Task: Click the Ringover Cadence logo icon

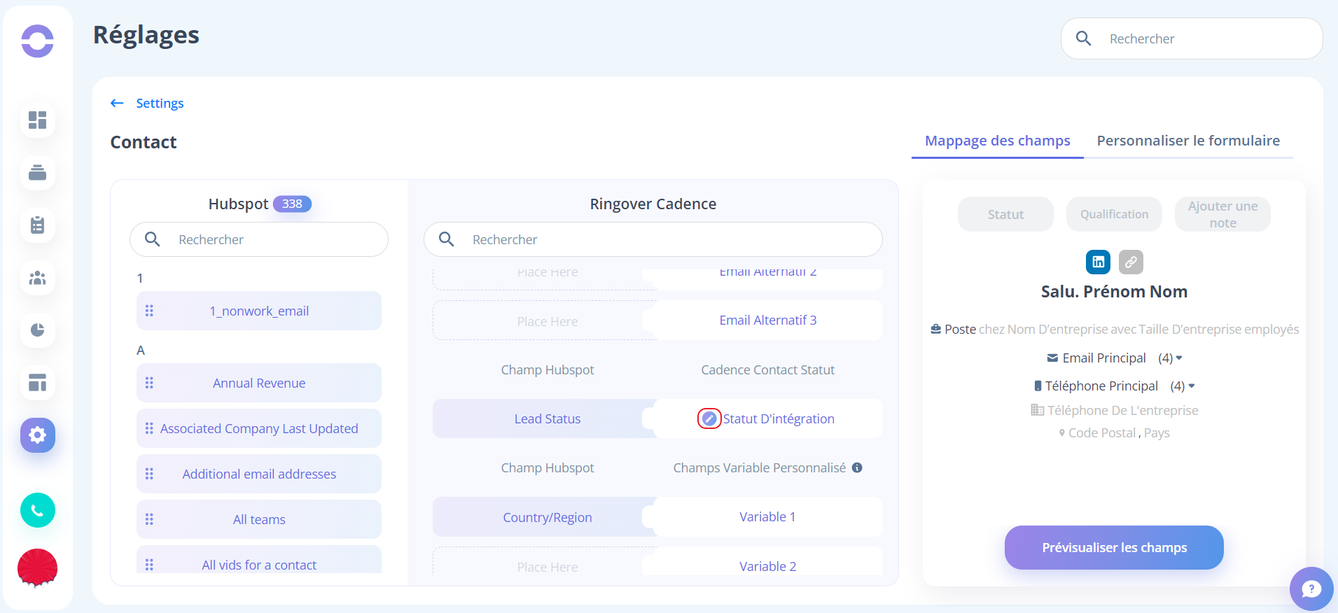Action: 38,41
